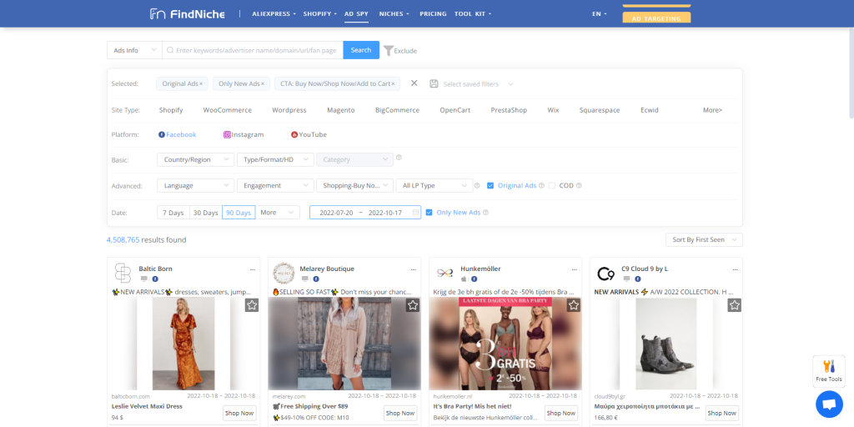Remove the CTA Buy Now filter tag
Image resolution: width=854 pixels, height=427 pixels.
tap(394, 84)
